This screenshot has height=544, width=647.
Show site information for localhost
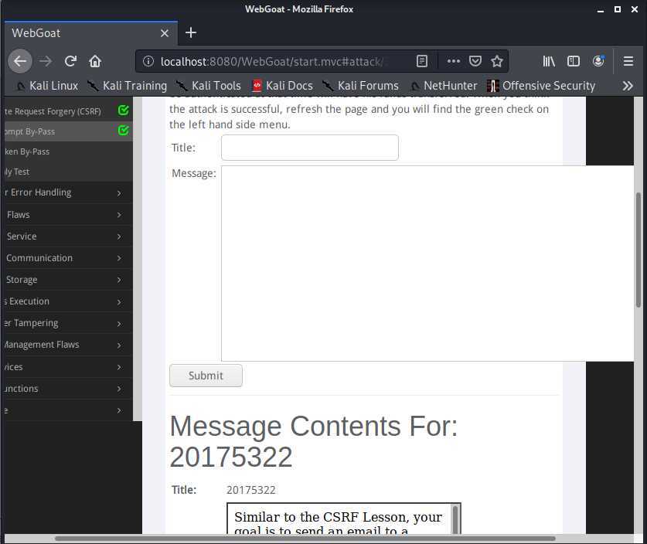[x=148, y=62]
